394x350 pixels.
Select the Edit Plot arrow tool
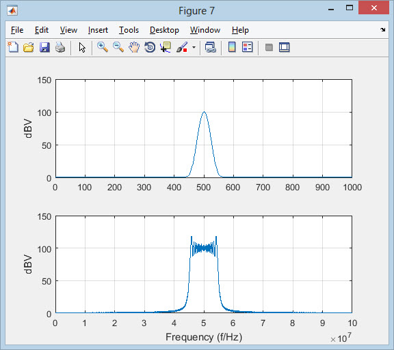coord(82,47)
